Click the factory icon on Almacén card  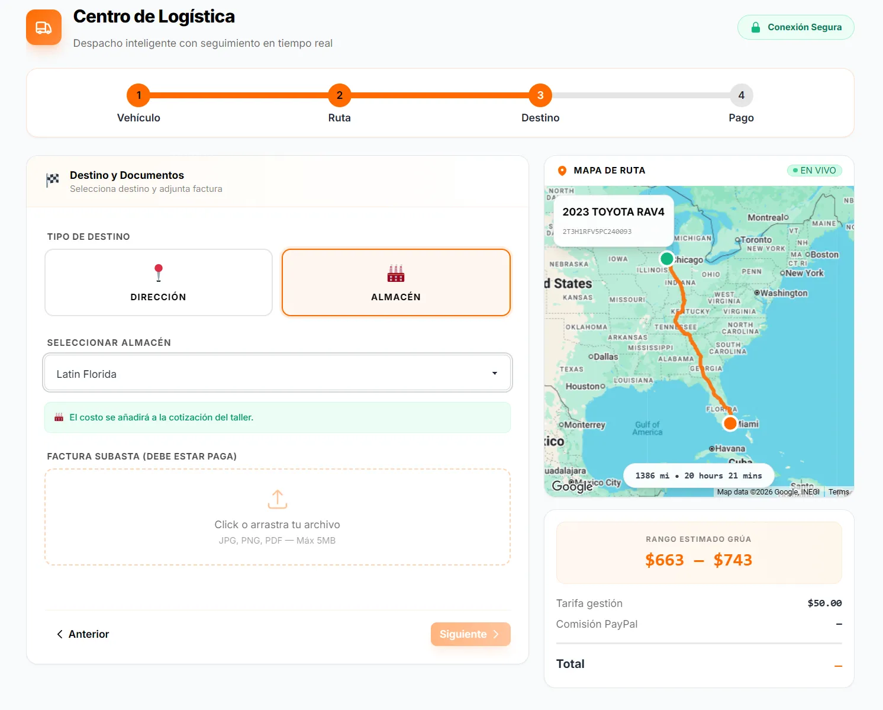[396, 273]
